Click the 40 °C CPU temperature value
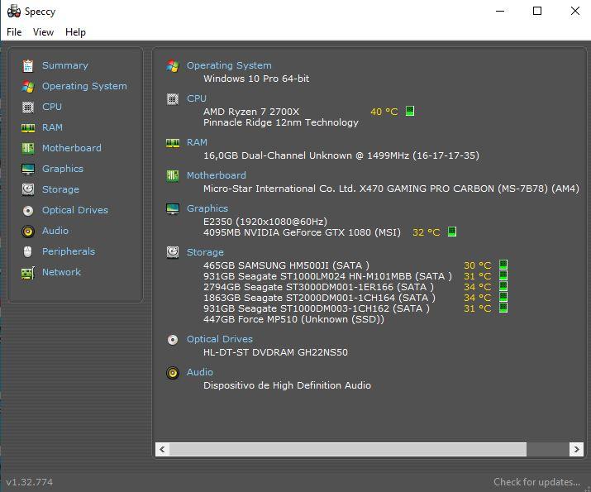 384,112
